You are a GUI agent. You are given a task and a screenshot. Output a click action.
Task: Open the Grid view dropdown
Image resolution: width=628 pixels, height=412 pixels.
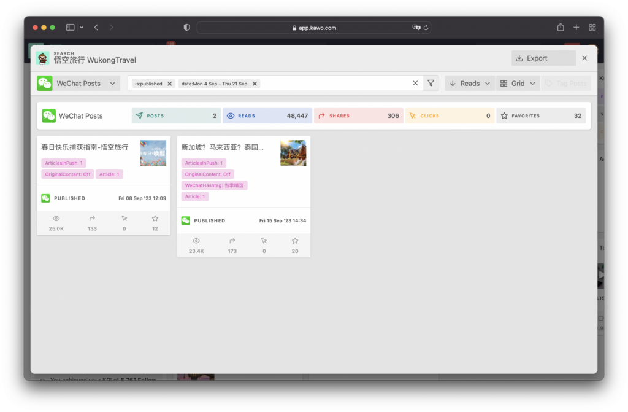coord(518,84)
